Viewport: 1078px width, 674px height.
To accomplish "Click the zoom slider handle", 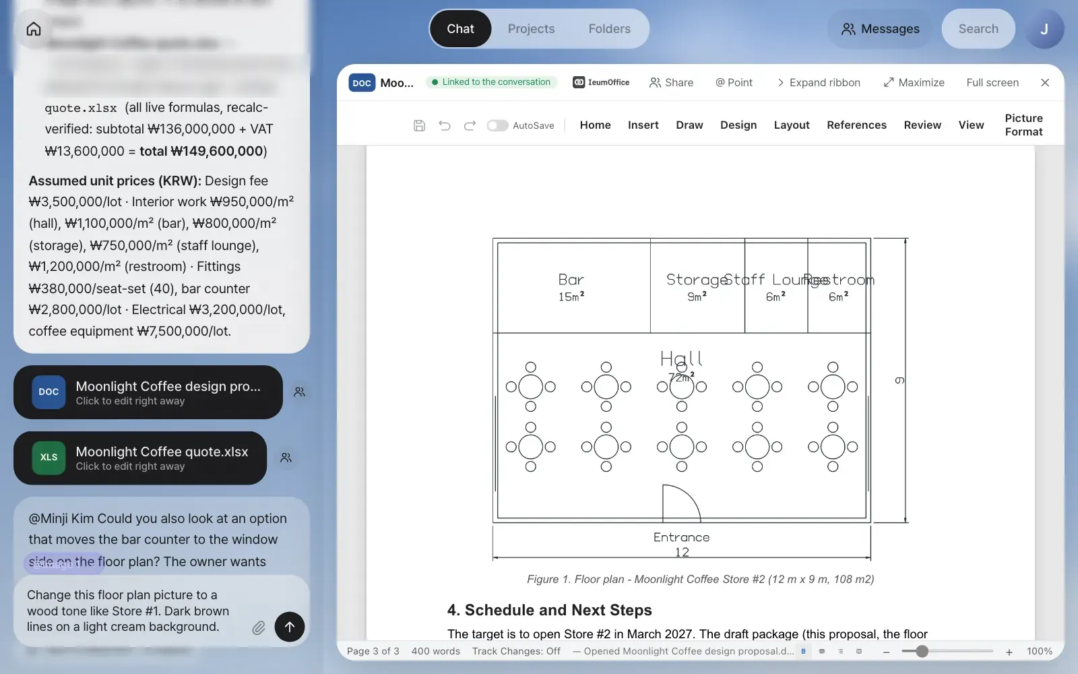I will click(x=922, y=651).
